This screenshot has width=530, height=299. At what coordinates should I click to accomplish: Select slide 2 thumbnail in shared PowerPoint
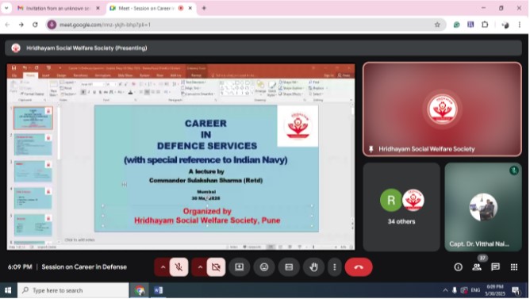[33, 144]
